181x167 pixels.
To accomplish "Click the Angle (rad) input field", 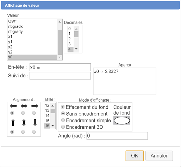I will (117, 136).
